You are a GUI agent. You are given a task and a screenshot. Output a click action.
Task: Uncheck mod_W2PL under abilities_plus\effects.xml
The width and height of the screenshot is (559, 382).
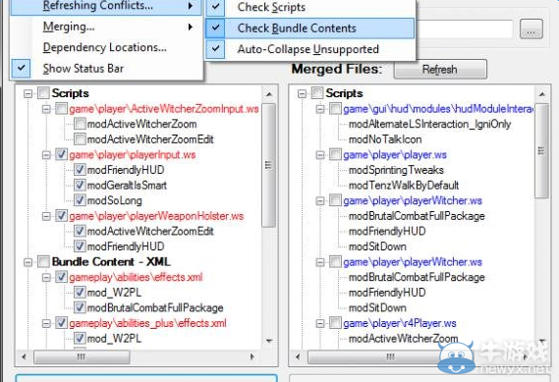pos(80,339)
